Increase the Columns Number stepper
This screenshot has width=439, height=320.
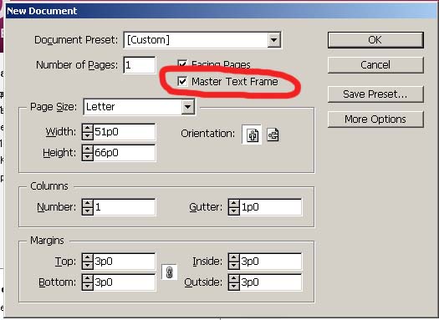point(88,203)
